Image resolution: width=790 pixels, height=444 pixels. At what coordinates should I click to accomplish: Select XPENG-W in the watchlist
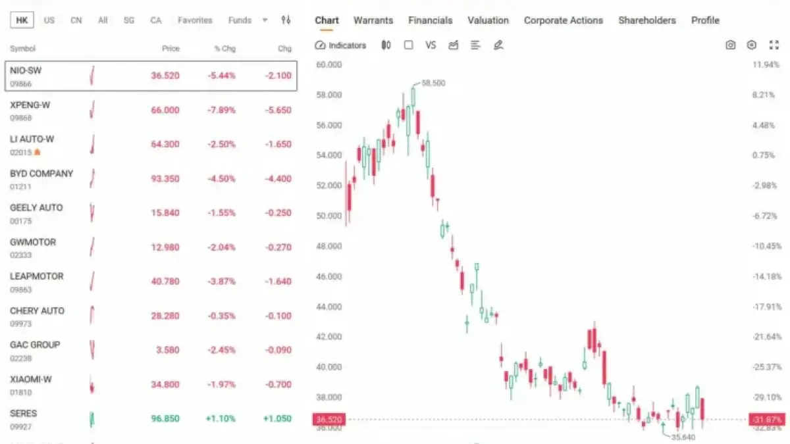point(30,105)
